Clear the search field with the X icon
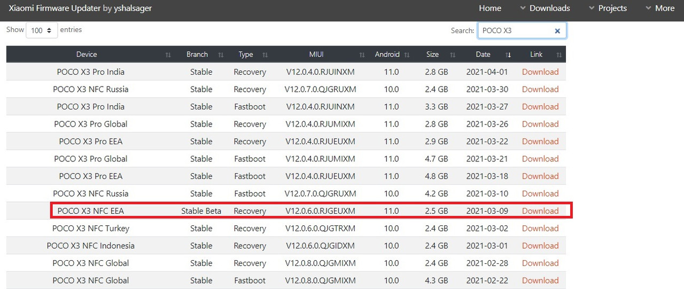The height and width of the screenshot is (289, 684). (557, 31)
